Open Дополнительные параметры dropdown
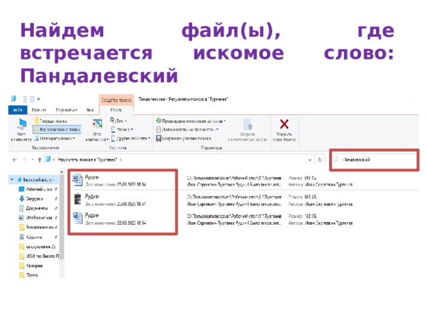Screen dimensions: 427x320 [187, 129]
